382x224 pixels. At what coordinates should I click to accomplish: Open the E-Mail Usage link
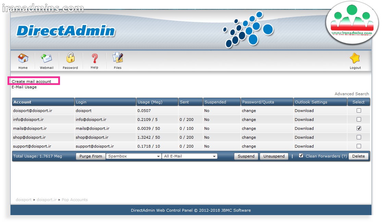[x=24, y=87]
